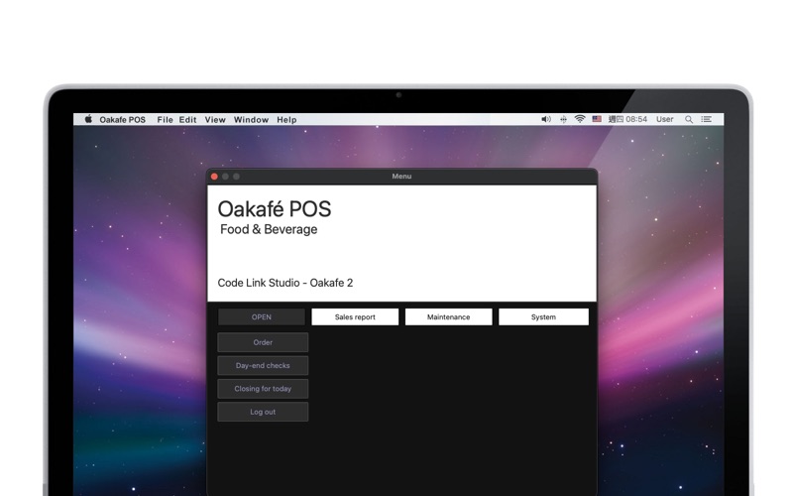
Task: Open the File menu
Action: tap(165, 119)
